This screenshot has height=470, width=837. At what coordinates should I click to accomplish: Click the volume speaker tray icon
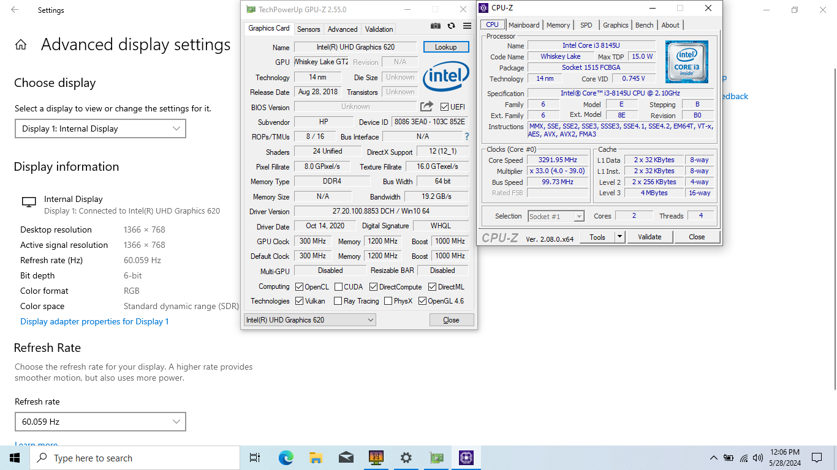click(758, 458)
